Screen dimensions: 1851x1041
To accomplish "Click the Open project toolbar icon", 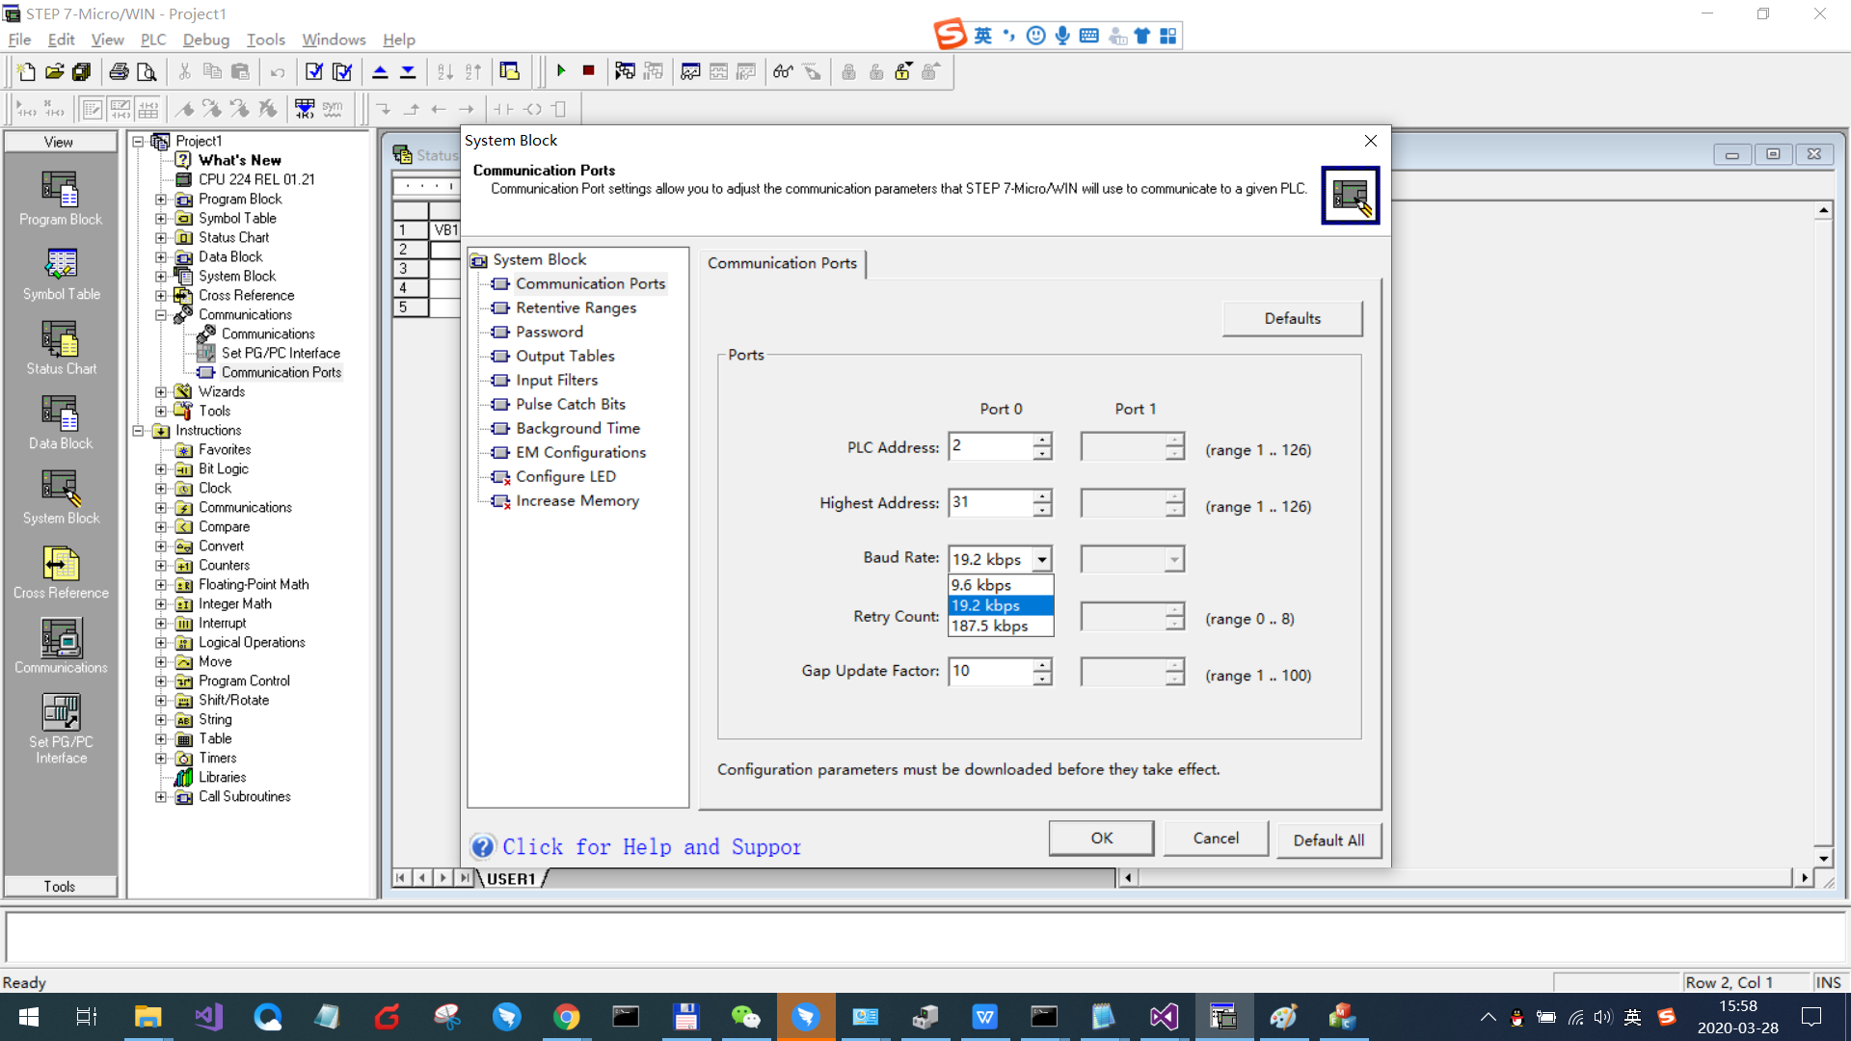I will (54, 71).
